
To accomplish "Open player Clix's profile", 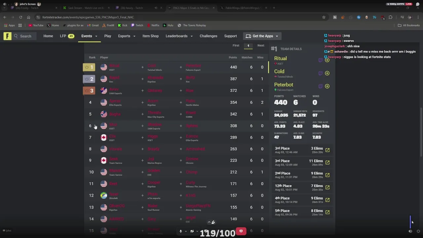I will click(x=112, y=136).
